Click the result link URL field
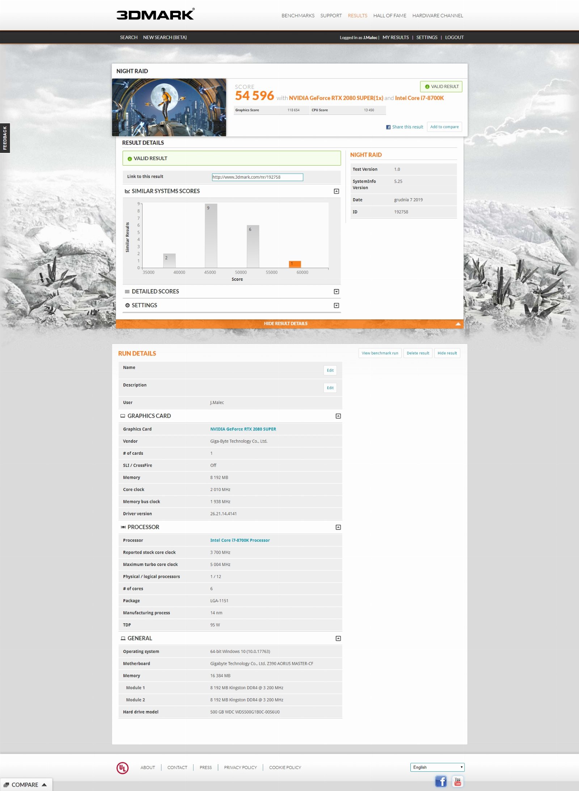This screenshot has width=579, height=791. [257, 177]
